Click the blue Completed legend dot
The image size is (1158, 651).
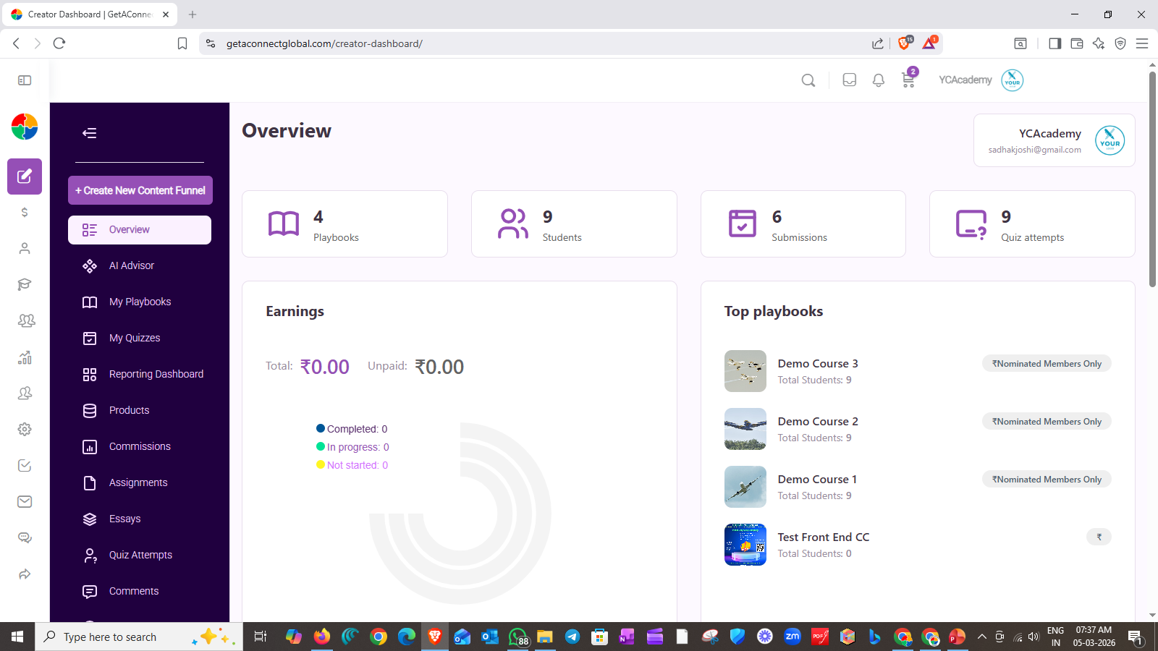(x=321, y=428)
